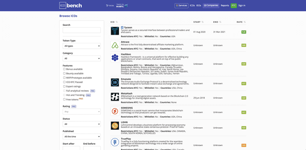Open the Emanate title link
306x150 pixels.
pos(126,79)
